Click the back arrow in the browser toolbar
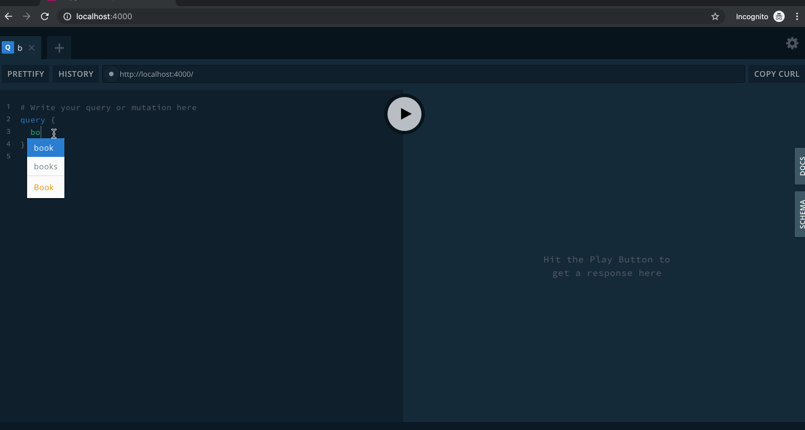Screen dimensions: 805x430 coord(8,16)
